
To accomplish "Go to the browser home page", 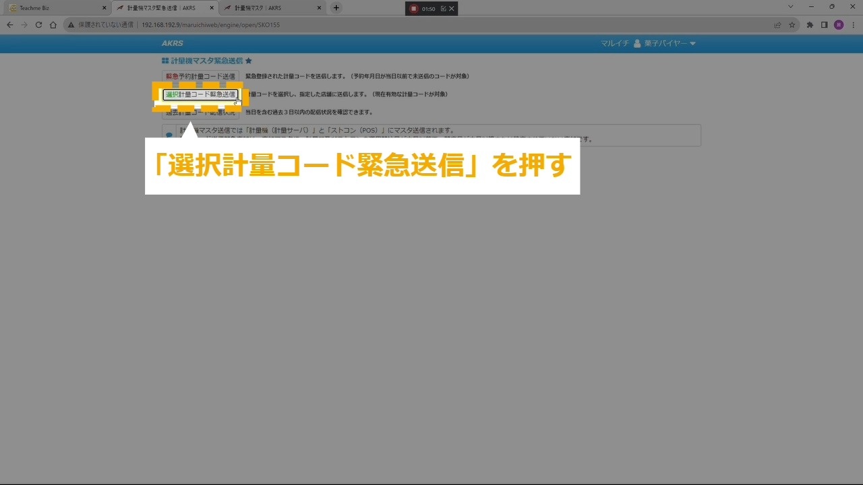I will coord(53,25).
